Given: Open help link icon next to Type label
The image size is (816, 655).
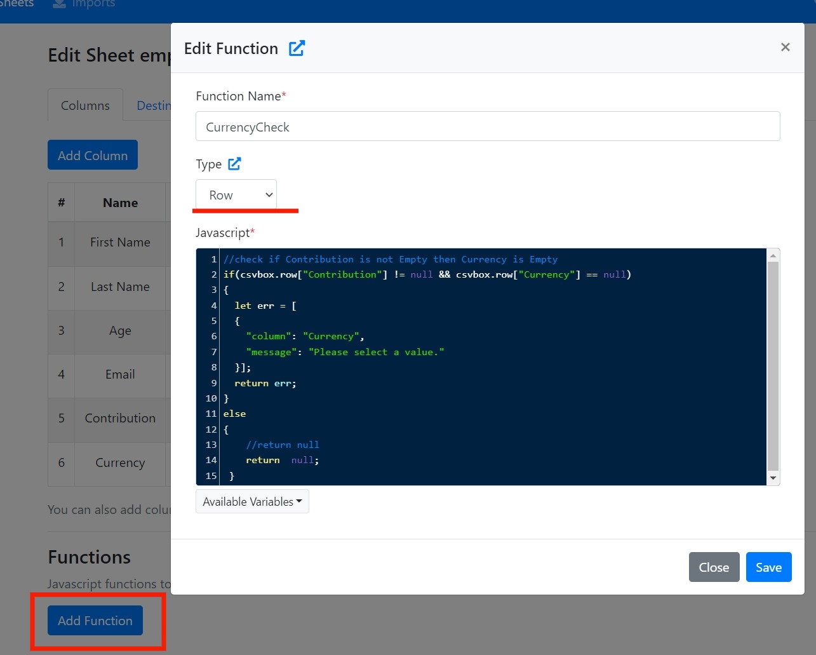Looking at the screenshot, I should click(x=234, y=164).
